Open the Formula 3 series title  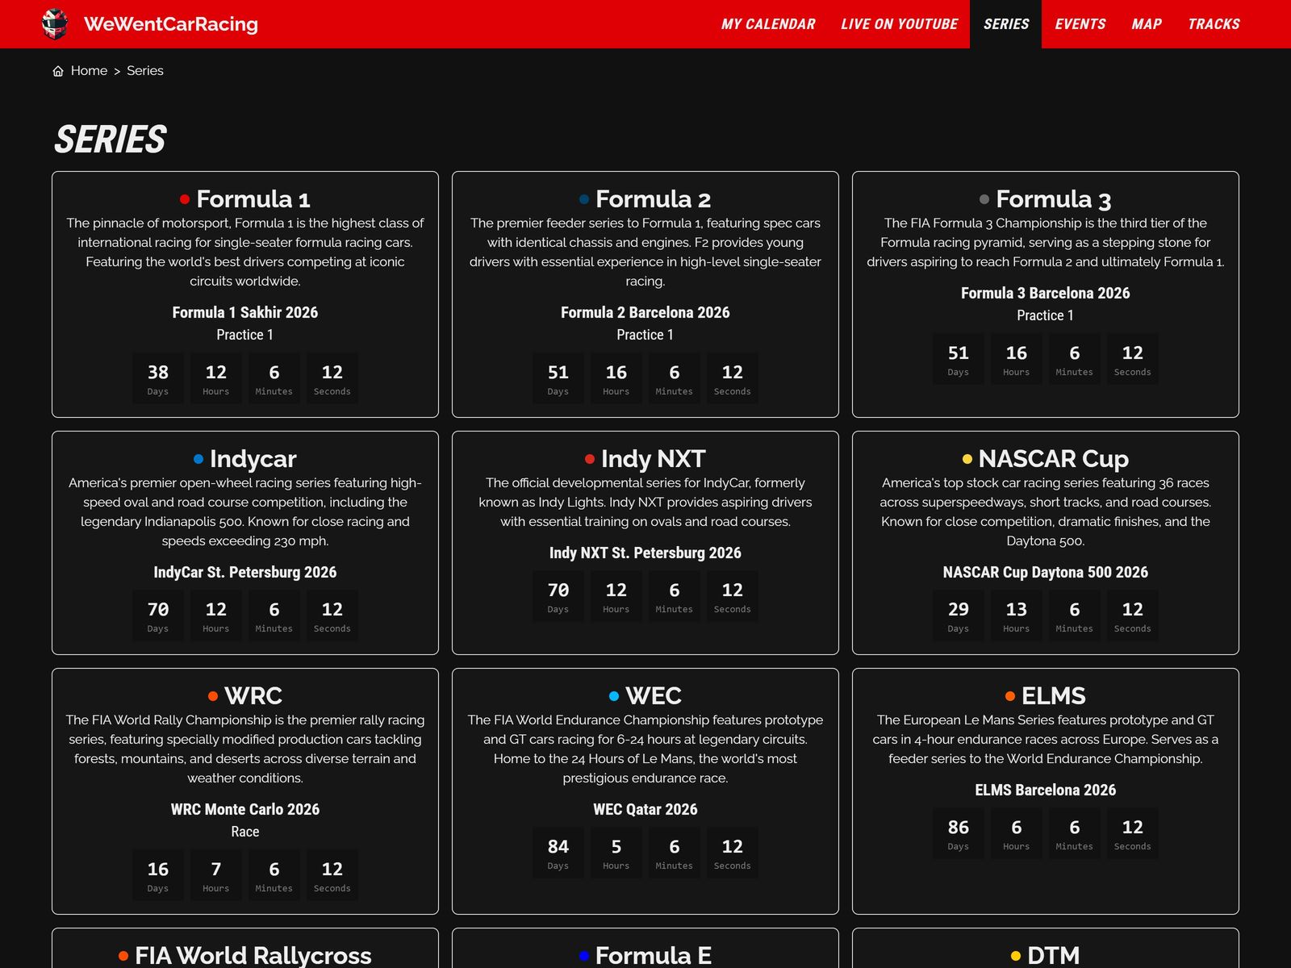pyautogui.click(x=1054, y=199)
